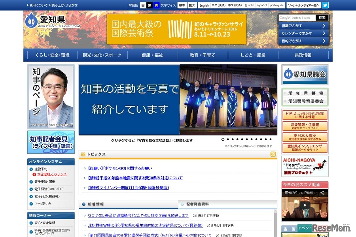Enable 拡大 enlarged text size

click(x=192, y=5)
